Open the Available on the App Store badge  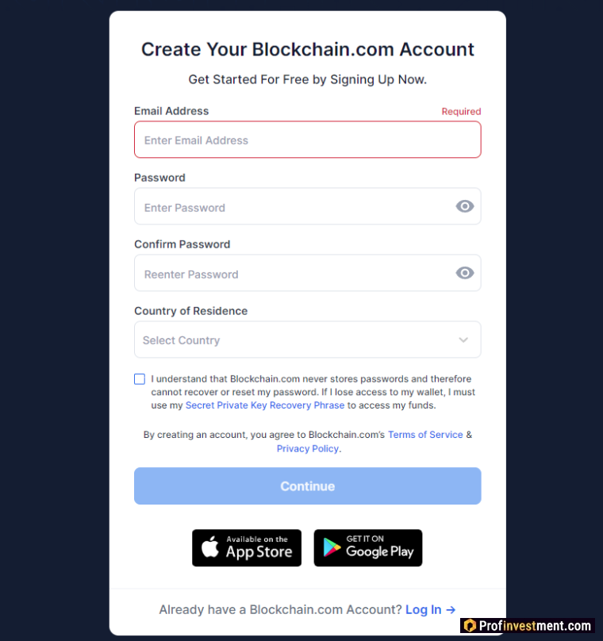tap(247, 548)
